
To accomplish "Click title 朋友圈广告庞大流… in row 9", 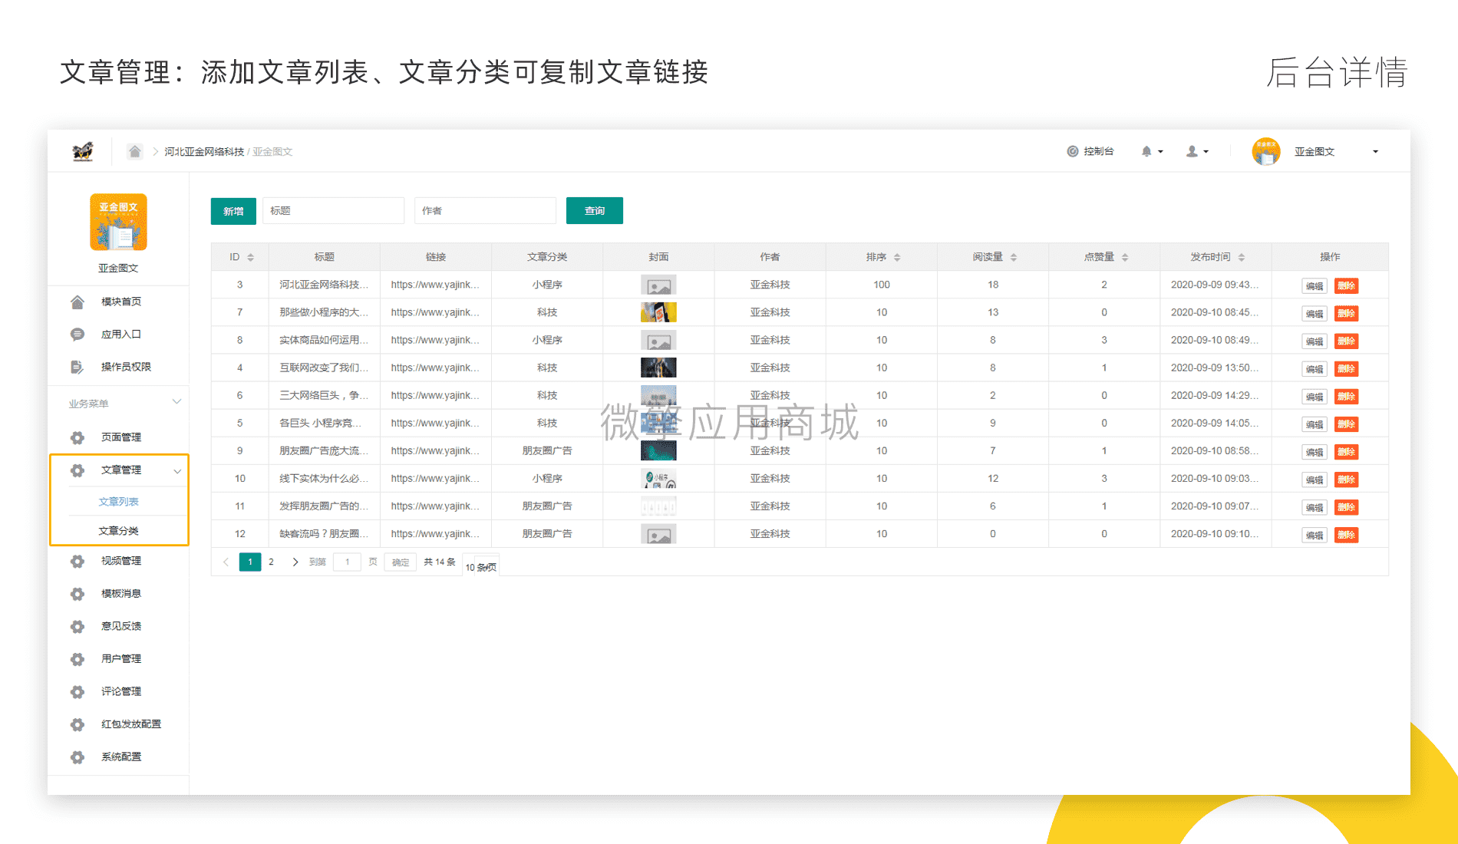I will 324,450.
